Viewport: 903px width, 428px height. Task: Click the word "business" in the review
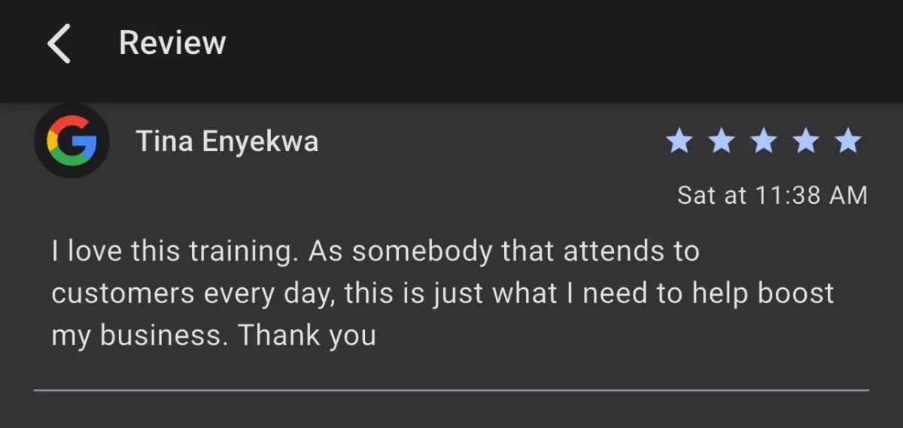point(162,335)
